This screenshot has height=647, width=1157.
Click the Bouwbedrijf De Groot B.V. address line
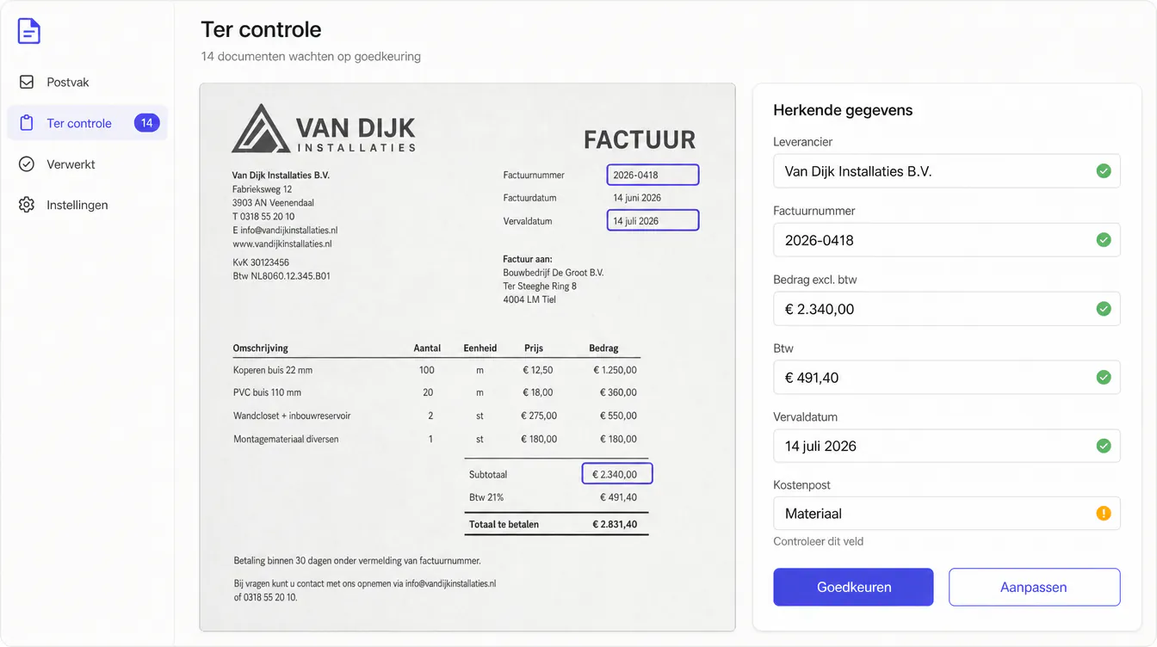(x=554, y=273)
